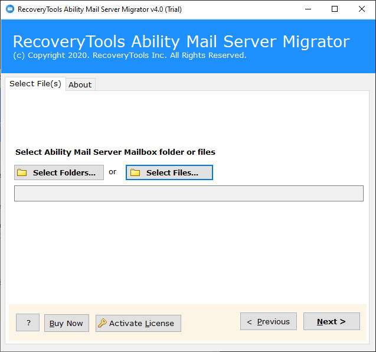This screenshot has width=376, height=352.
Task: Click the folder icon on Select Files button
Action: (135, 172)
